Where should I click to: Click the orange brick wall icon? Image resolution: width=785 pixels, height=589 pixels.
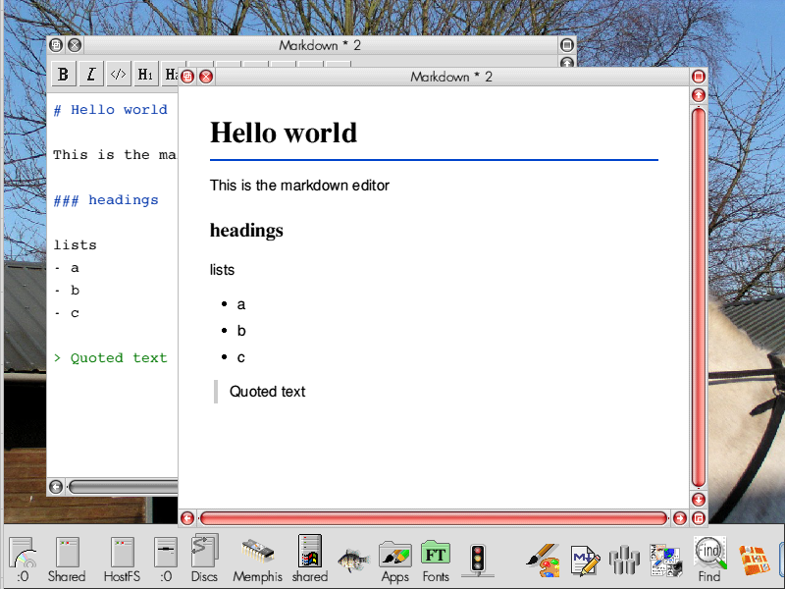point(754,561)
